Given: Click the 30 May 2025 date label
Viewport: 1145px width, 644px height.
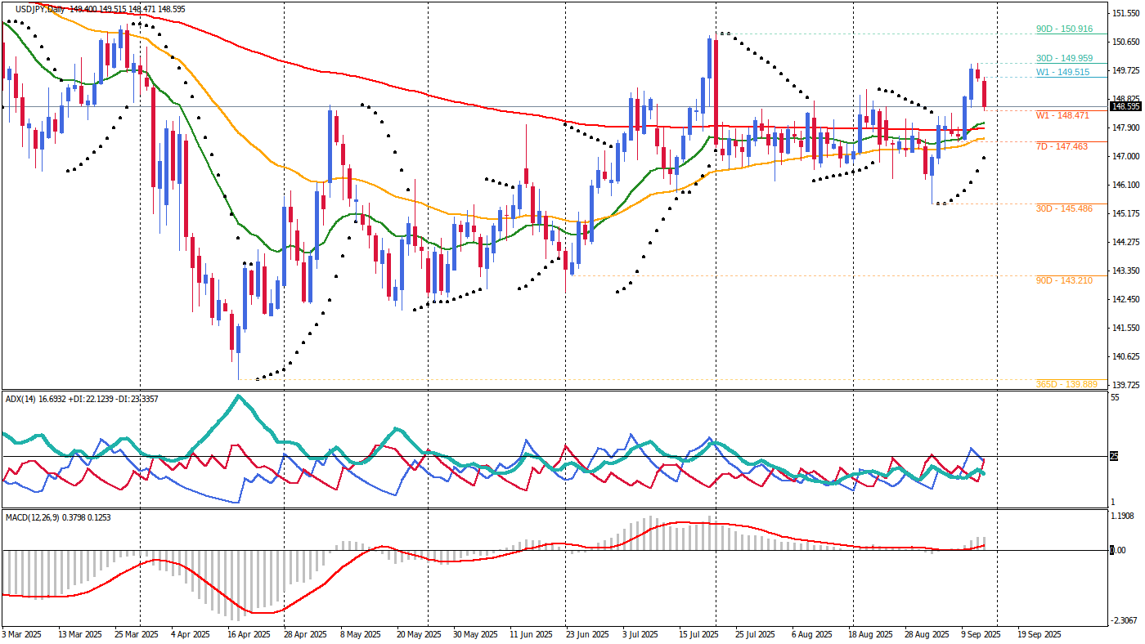Looking at the screenshot, I should [475, 634].
